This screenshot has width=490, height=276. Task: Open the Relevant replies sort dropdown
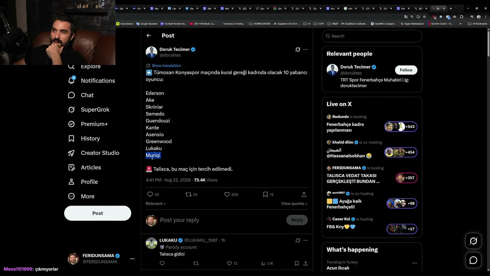156,204
